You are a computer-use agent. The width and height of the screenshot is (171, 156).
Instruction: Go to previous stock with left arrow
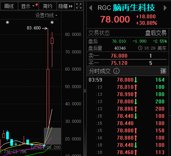[90, 8]
